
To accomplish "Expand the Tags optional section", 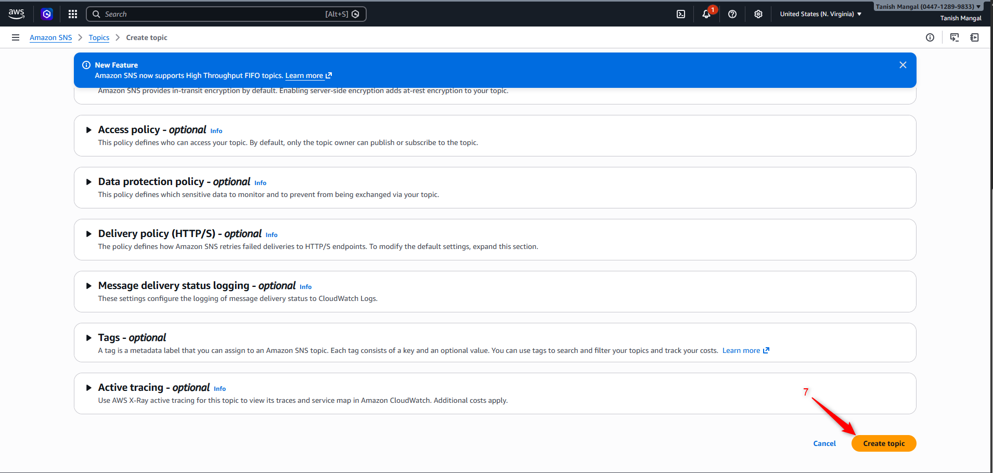I will pos(89,338).
